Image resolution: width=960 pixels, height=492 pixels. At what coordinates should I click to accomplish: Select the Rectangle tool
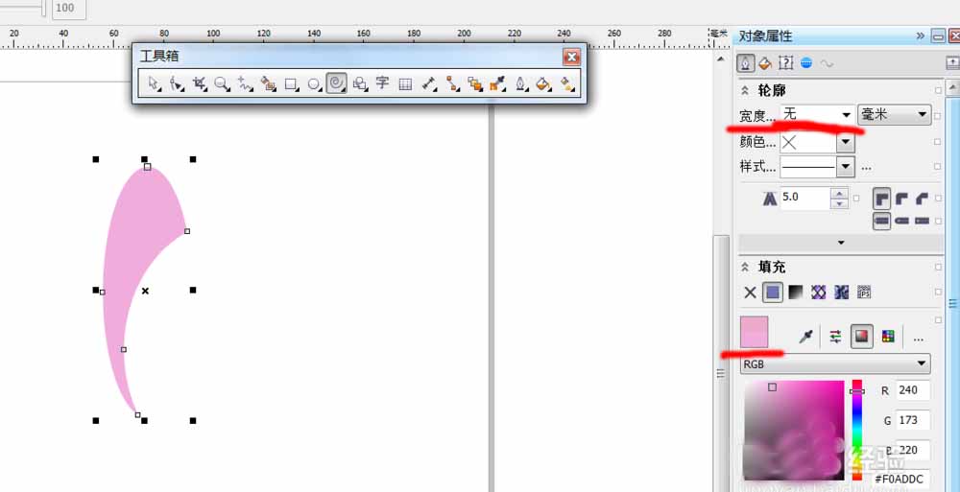coord(292,83)
